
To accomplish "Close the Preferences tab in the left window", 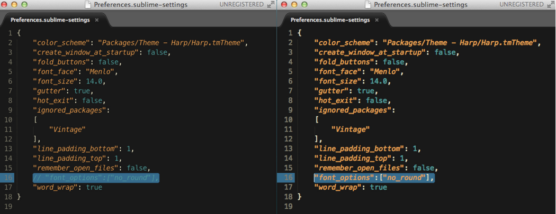I will [x=97, y=20].
